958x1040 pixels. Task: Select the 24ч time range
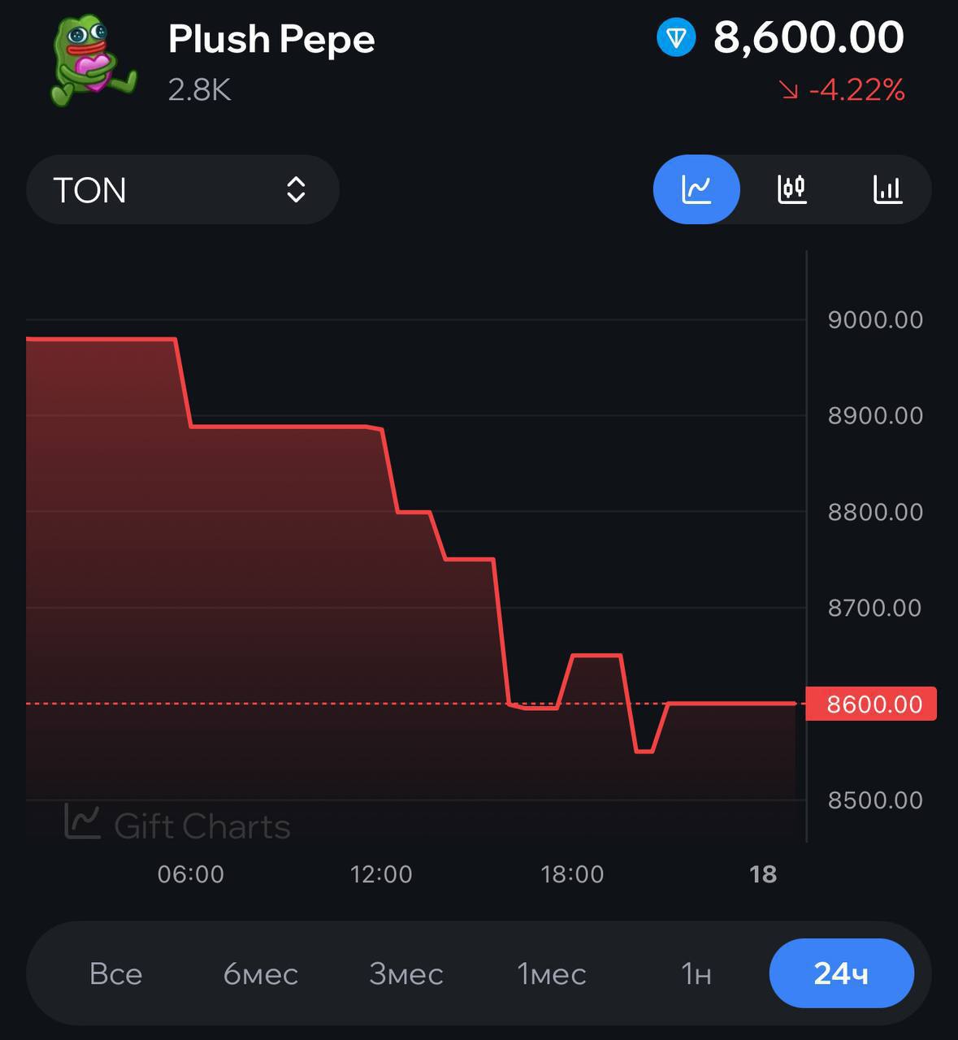[x=841, y=973]
